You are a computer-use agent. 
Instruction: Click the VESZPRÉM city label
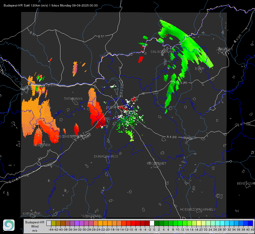click(42, 145)
